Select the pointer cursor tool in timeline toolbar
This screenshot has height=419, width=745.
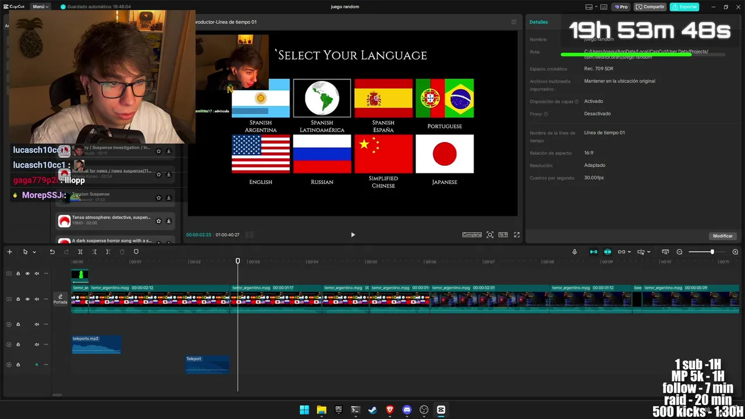(25, 252)
